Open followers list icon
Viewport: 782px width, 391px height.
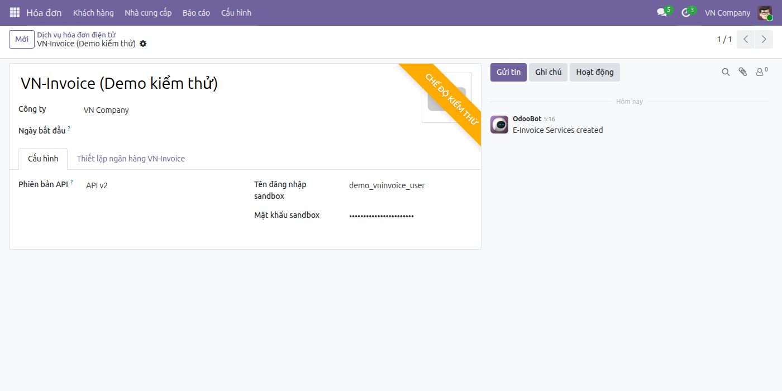pos(761,72)
